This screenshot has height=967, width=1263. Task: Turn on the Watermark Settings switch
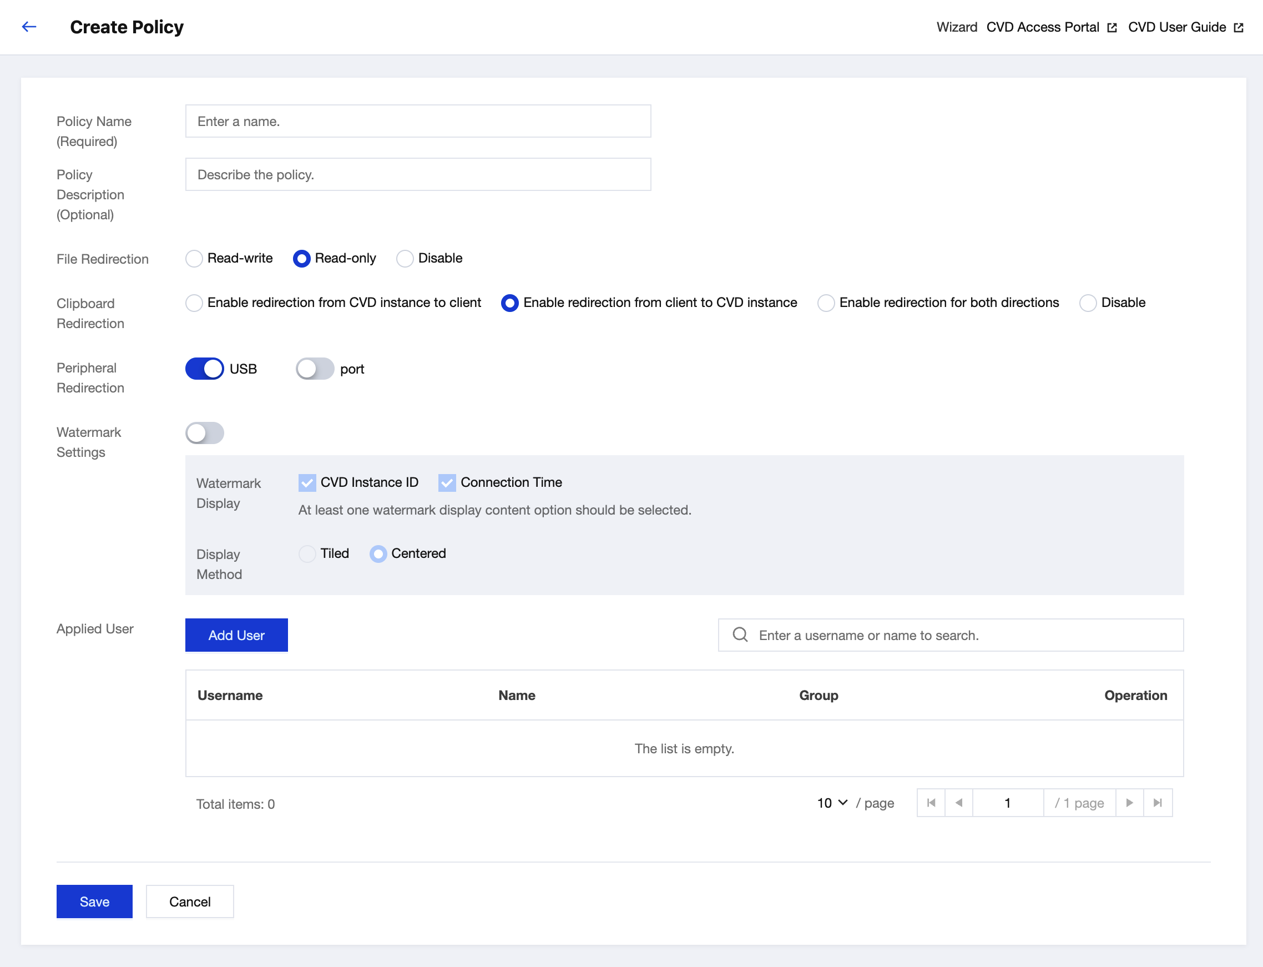(x=204, y=433)
